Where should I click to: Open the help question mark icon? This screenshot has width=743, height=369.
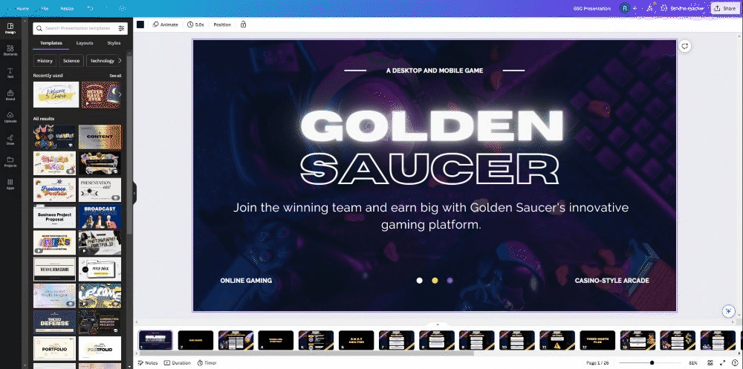click(735, 363)
